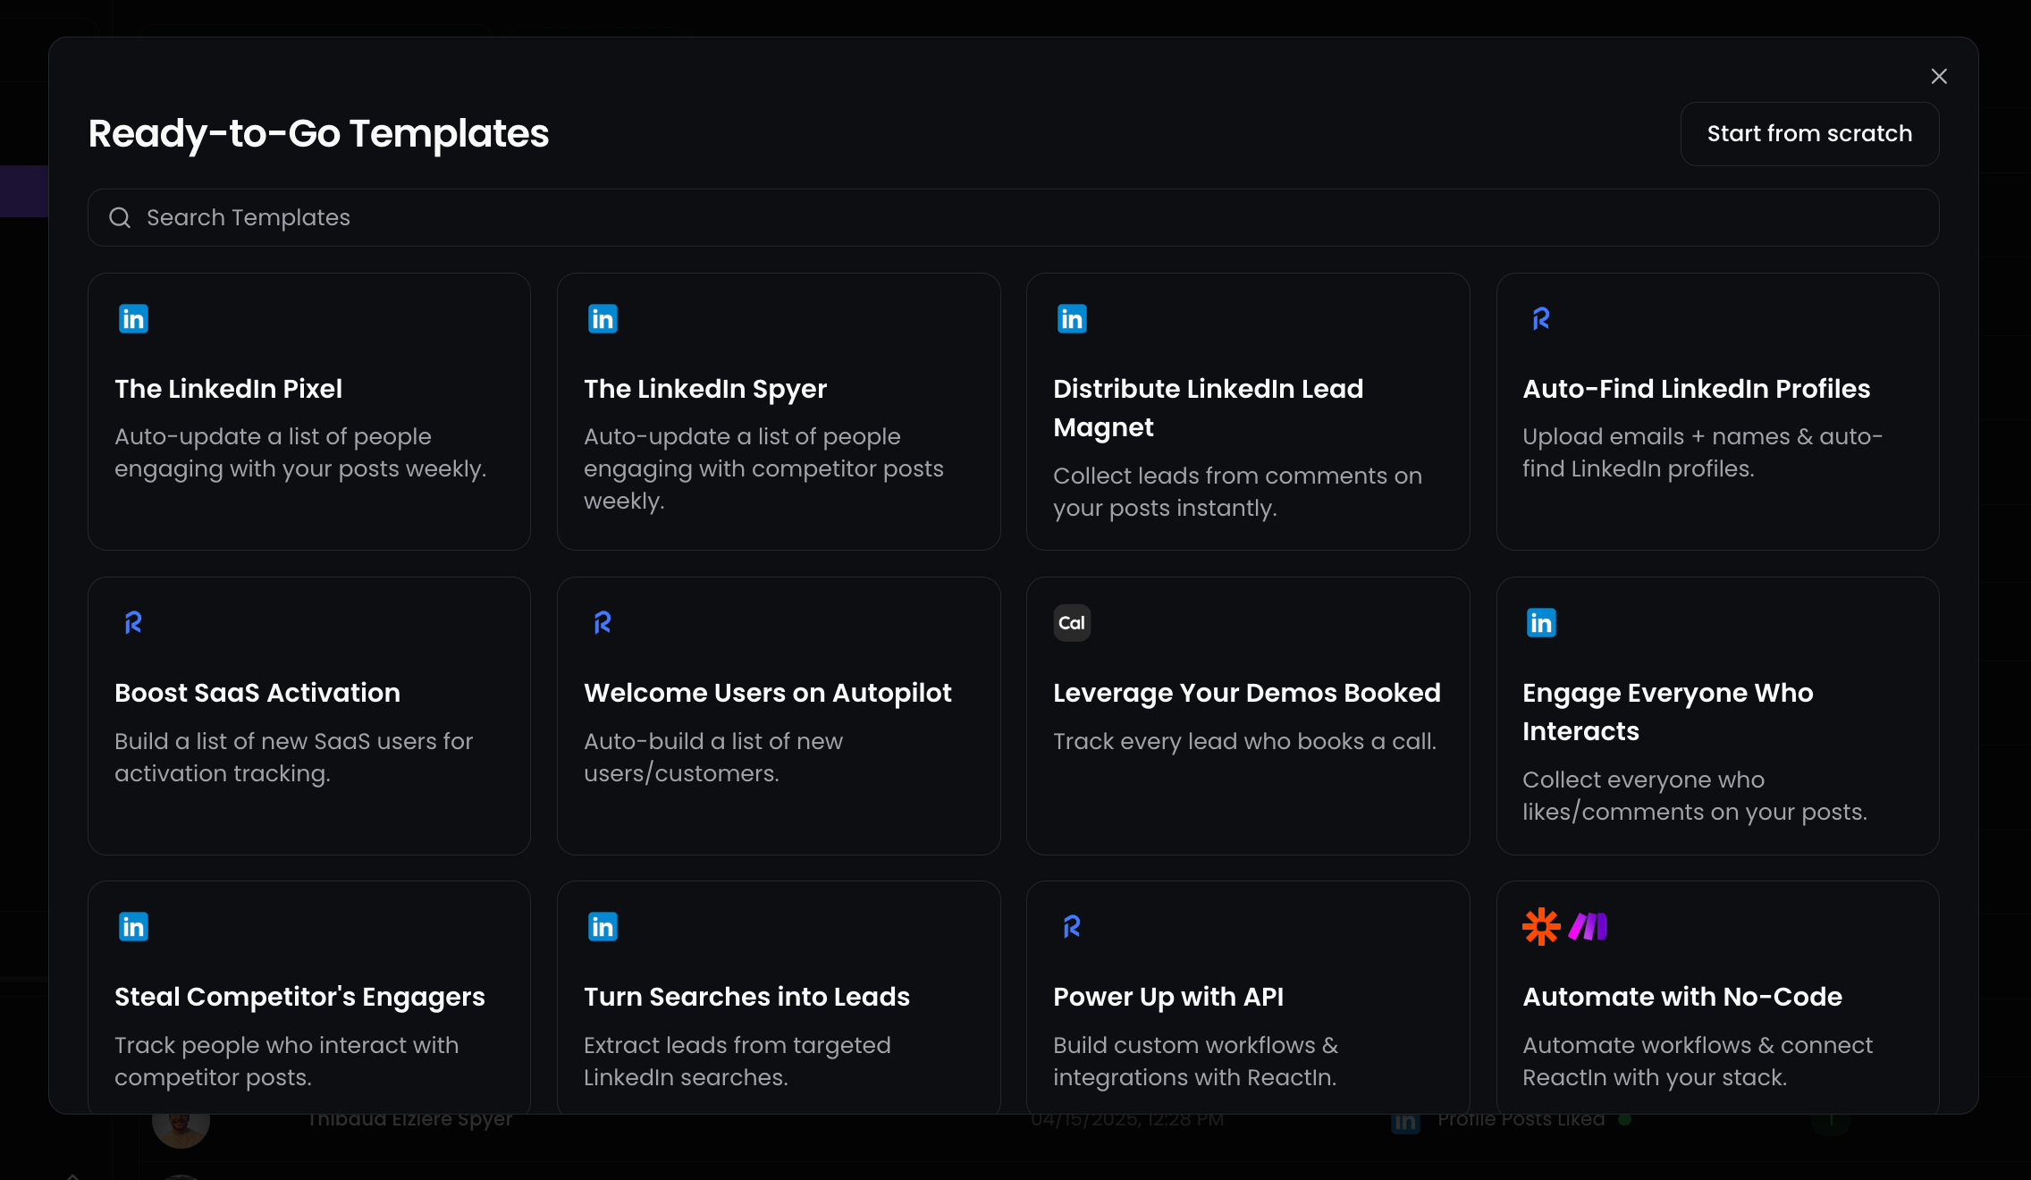
Task: Close the Ready-to-Go Templates dialog
Action: 1939,77
